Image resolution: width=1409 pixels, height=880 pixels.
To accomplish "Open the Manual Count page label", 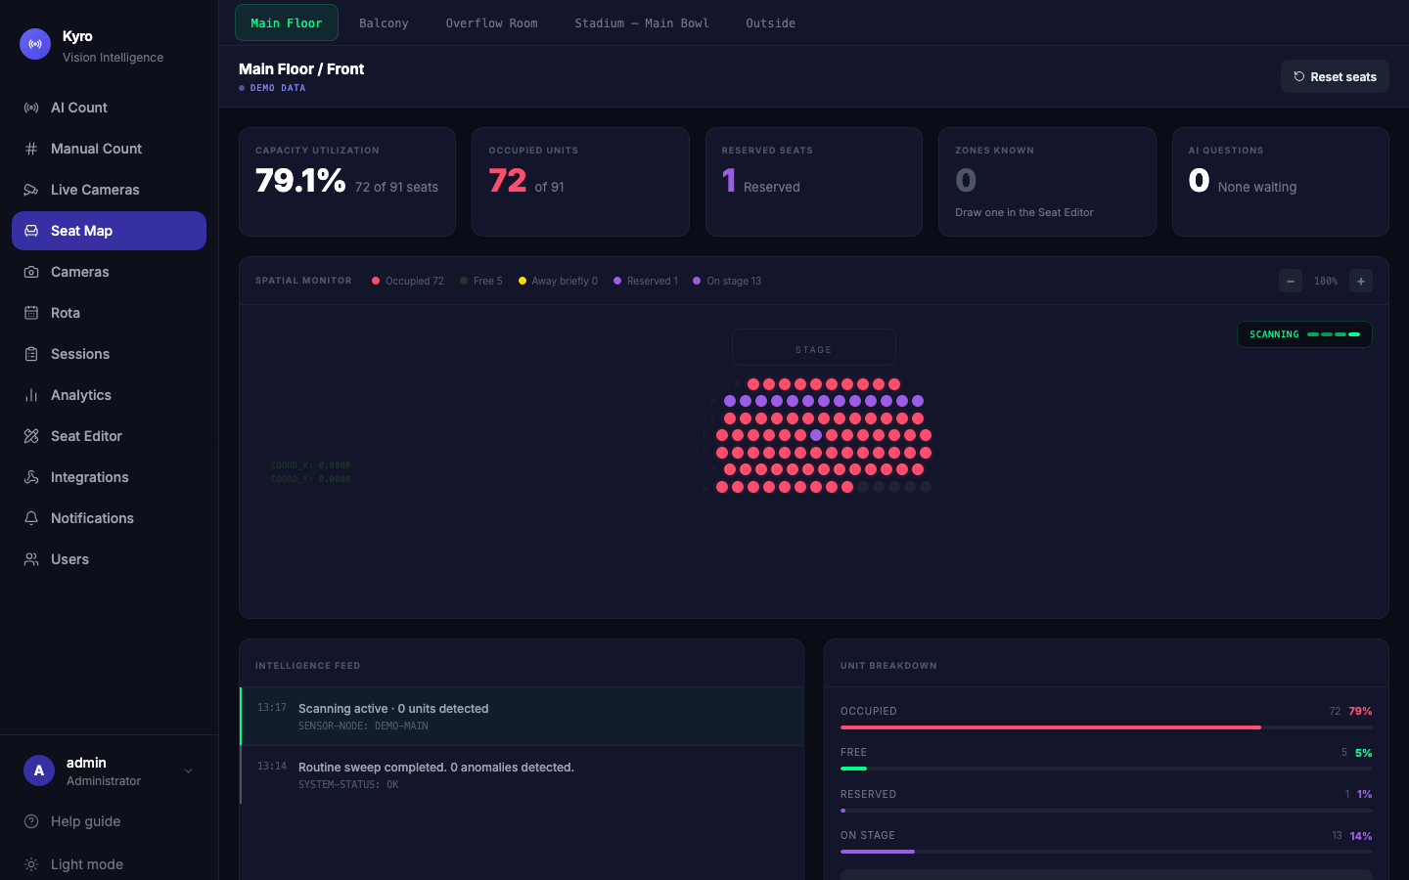I will pos(96,149).
